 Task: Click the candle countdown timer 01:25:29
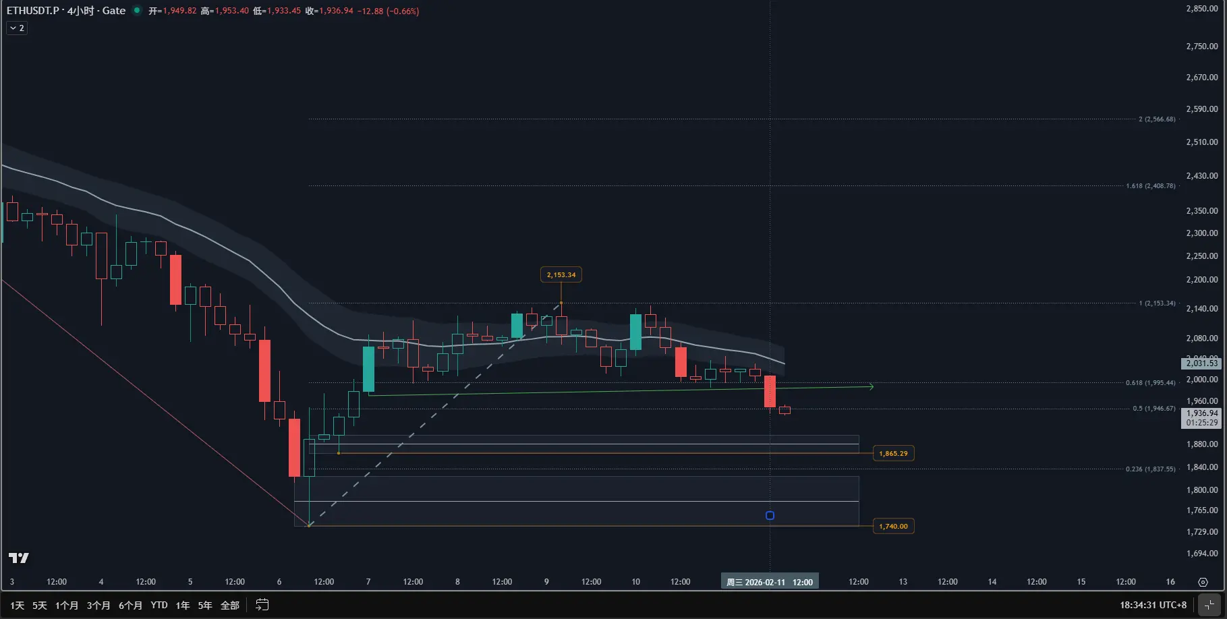(1202, 423)
